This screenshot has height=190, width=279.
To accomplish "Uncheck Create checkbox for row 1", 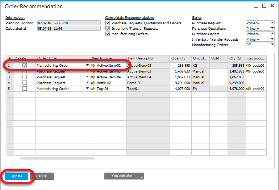I will [25, 66].
